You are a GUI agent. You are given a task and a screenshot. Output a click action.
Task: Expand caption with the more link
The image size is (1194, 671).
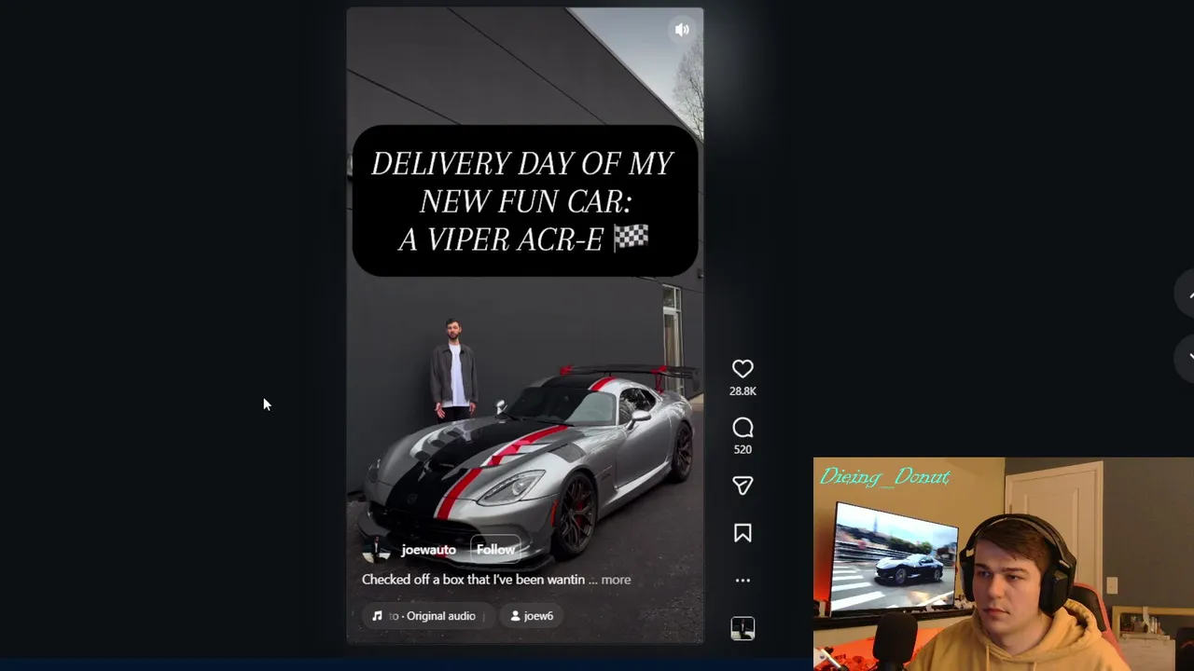(x=616, y=580)
